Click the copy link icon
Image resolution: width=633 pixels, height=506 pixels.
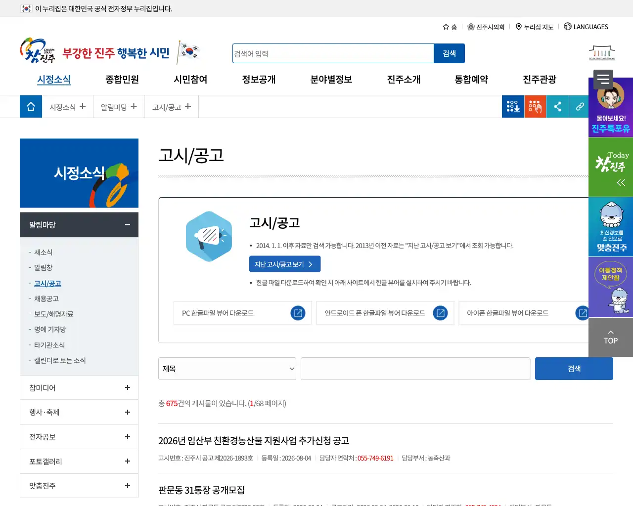580,107
